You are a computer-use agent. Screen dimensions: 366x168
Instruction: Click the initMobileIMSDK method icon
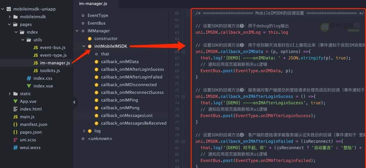89,46
